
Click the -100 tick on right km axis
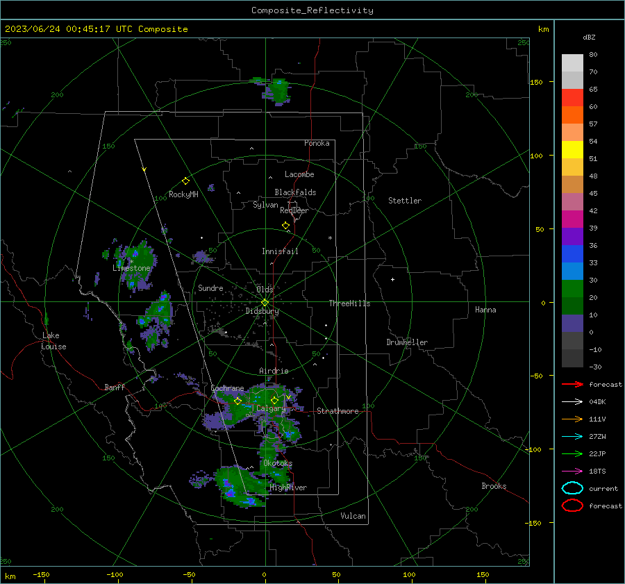pos(533,449)
